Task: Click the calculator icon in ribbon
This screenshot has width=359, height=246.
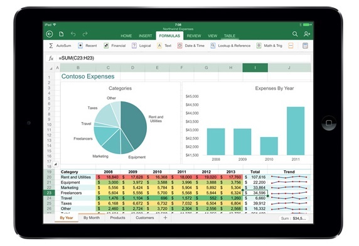Action: point(305,46)
